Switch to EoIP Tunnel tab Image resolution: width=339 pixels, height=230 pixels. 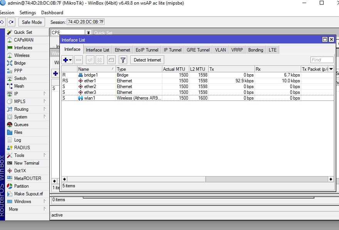click(x=147, y=50)
